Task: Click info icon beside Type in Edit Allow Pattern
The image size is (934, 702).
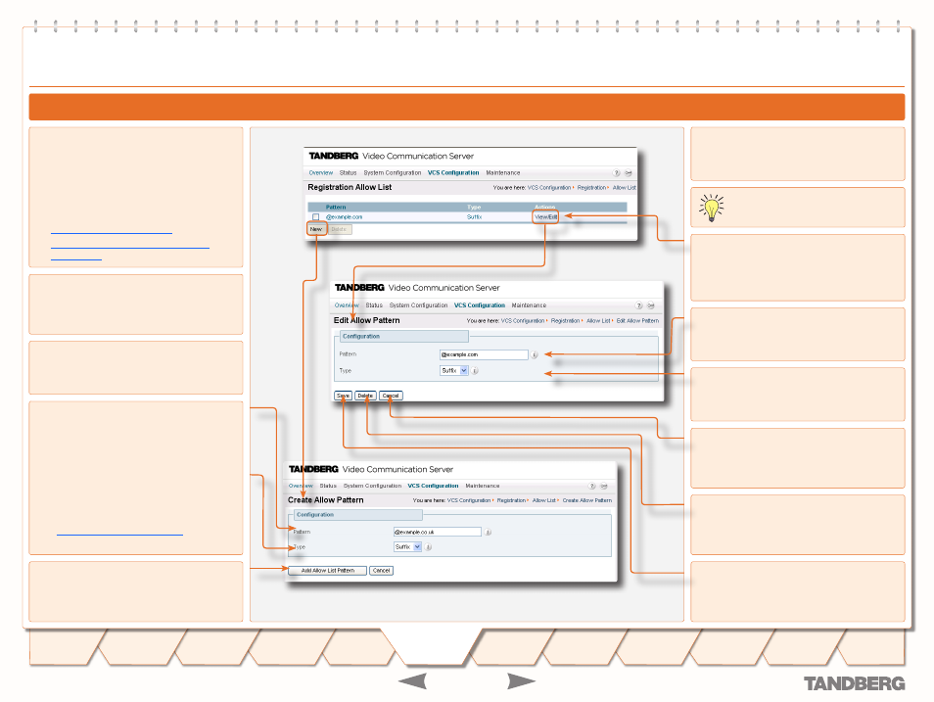Action: [475, 371]
